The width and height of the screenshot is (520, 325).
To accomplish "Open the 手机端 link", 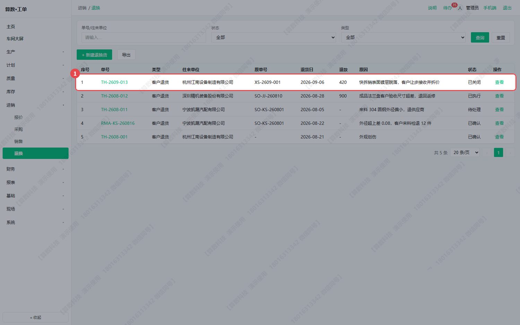I will [x=490, y=8].
